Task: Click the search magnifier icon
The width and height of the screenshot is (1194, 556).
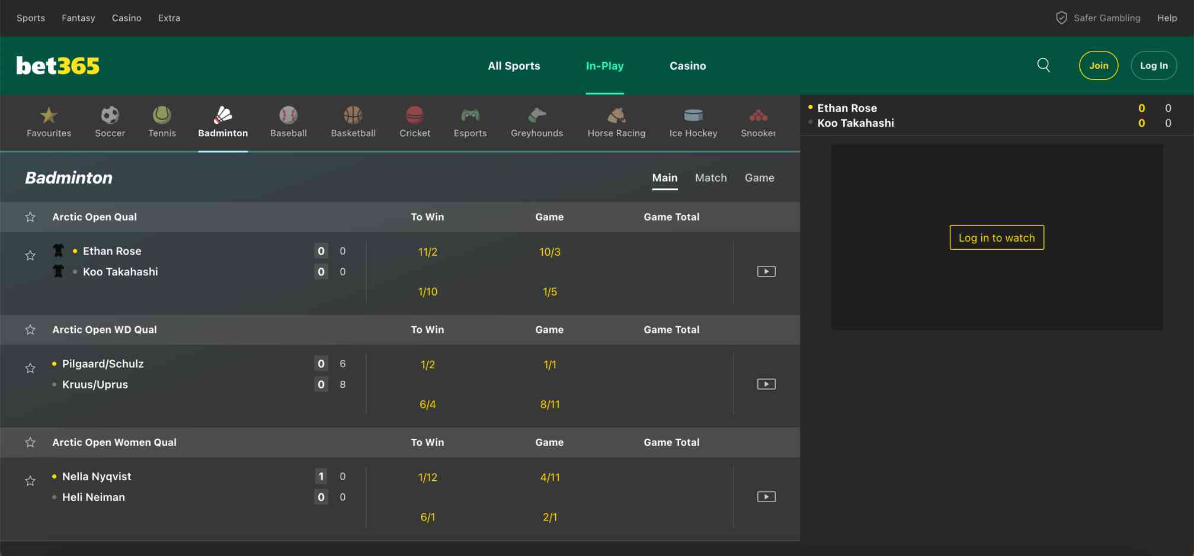Action: 1044,65
